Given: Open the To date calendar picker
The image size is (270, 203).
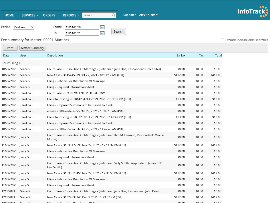Looking at the screenshot, I should [102, 33].
